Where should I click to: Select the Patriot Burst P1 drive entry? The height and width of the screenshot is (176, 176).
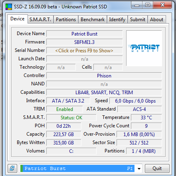coord(77,168)
